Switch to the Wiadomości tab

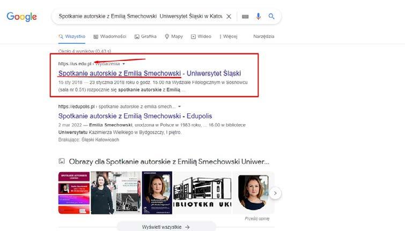(x=110, y=36)
